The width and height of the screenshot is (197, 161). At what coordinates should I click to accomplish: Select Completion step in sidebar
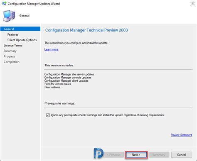[12, 62]
